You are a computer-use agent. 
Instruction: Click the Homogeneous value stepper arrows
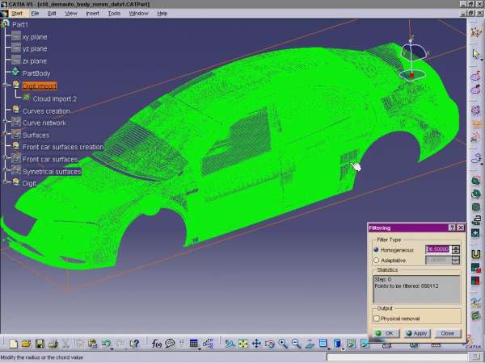click(x=456, y=250)
